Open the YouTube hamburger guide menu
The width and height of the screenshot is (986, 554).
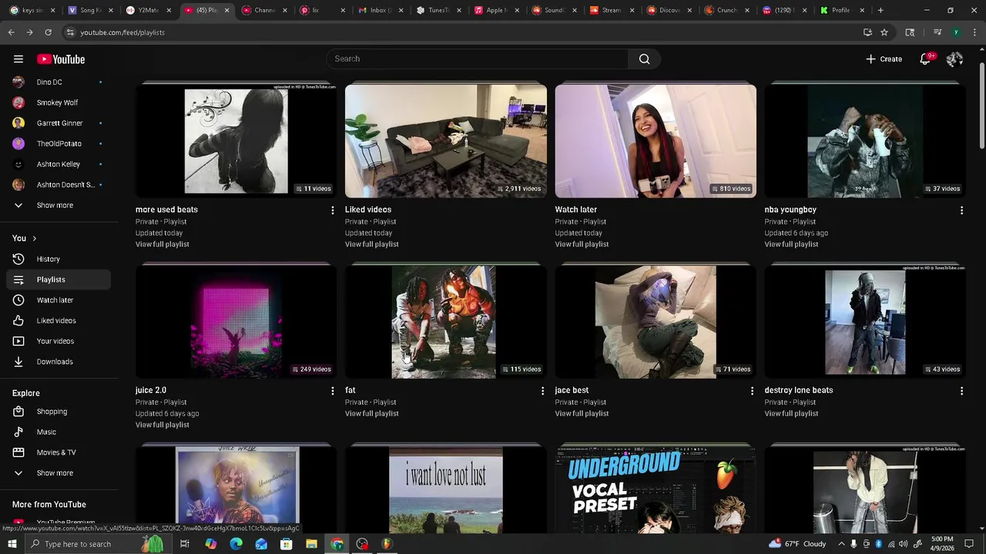tap(18, 59)
